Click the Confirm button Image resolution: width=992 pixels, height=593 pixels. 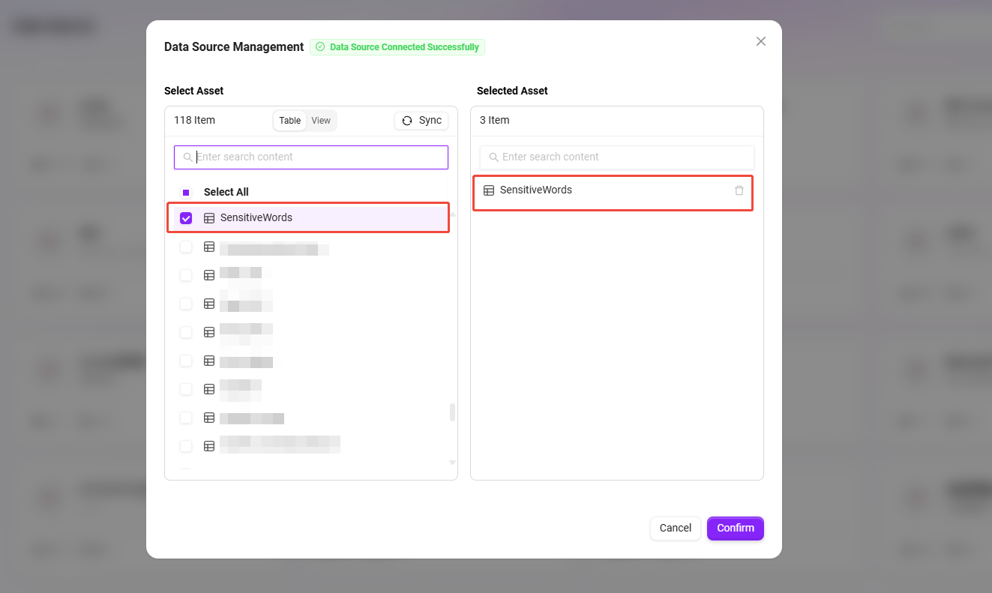(x=735, y=528)
